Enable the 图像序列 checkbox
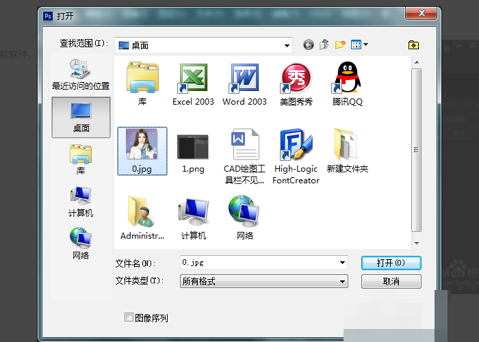The width and height of the screenshot is (479, 342). pyautogui.click(x=129, y=317)
